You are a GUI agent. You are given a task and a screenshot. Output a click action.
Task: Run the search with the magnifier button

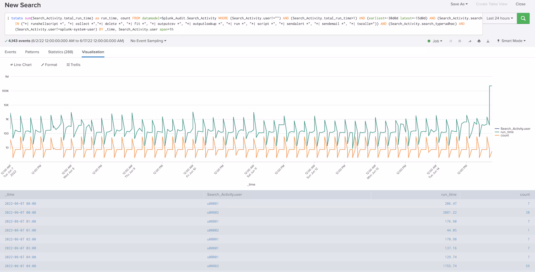[x=523, y=18]
